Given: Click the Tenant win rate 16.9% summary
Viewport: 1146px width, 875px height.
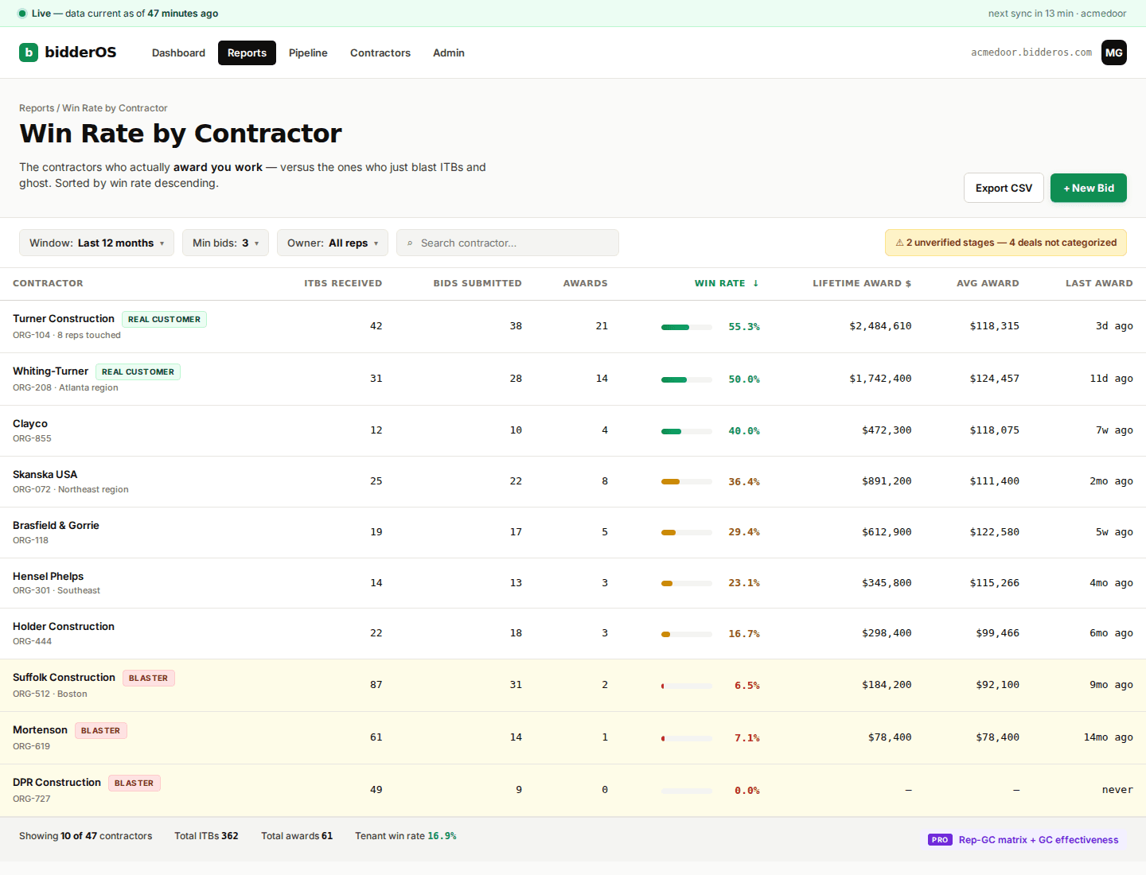Looking at the screenshot, I should coord(406,836).
